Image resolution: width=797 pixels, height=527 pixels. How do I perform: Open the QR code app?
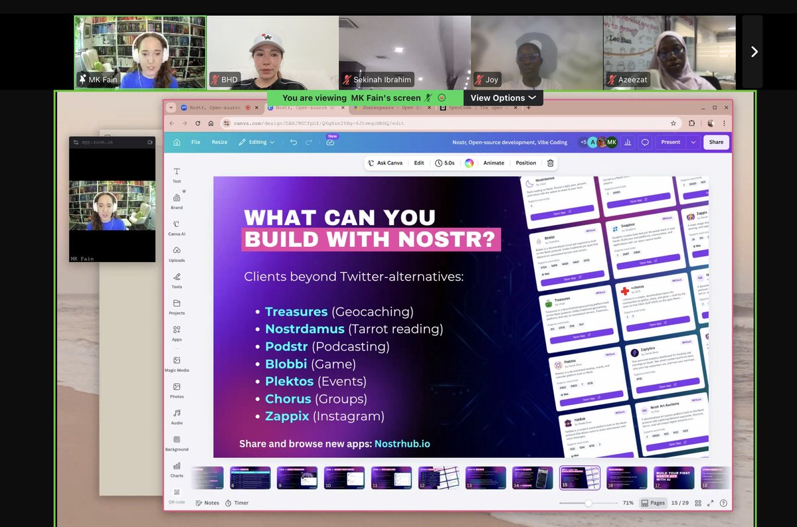tap(177, 496)
